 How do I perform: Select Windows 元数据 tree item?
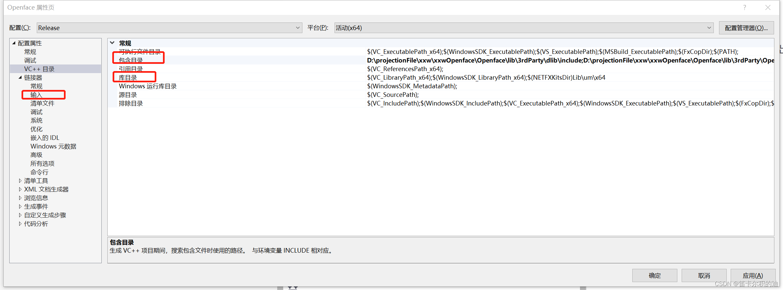pos(53,146)
